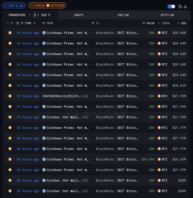Image resolution: width=193 pixels, height=198 pixels.
Task: Click Bitcoin chain icon in $28.06M row
Action: 10,33
